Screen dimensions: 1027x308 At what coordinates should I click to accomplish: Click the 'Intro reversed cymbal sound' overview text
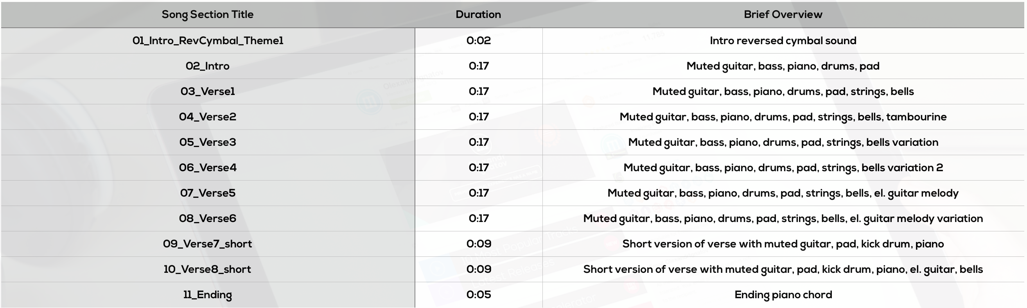pyautogui.click(x=783, y=41)
